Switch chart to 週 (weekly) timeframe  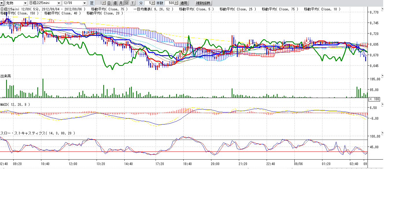pos(115,3)
